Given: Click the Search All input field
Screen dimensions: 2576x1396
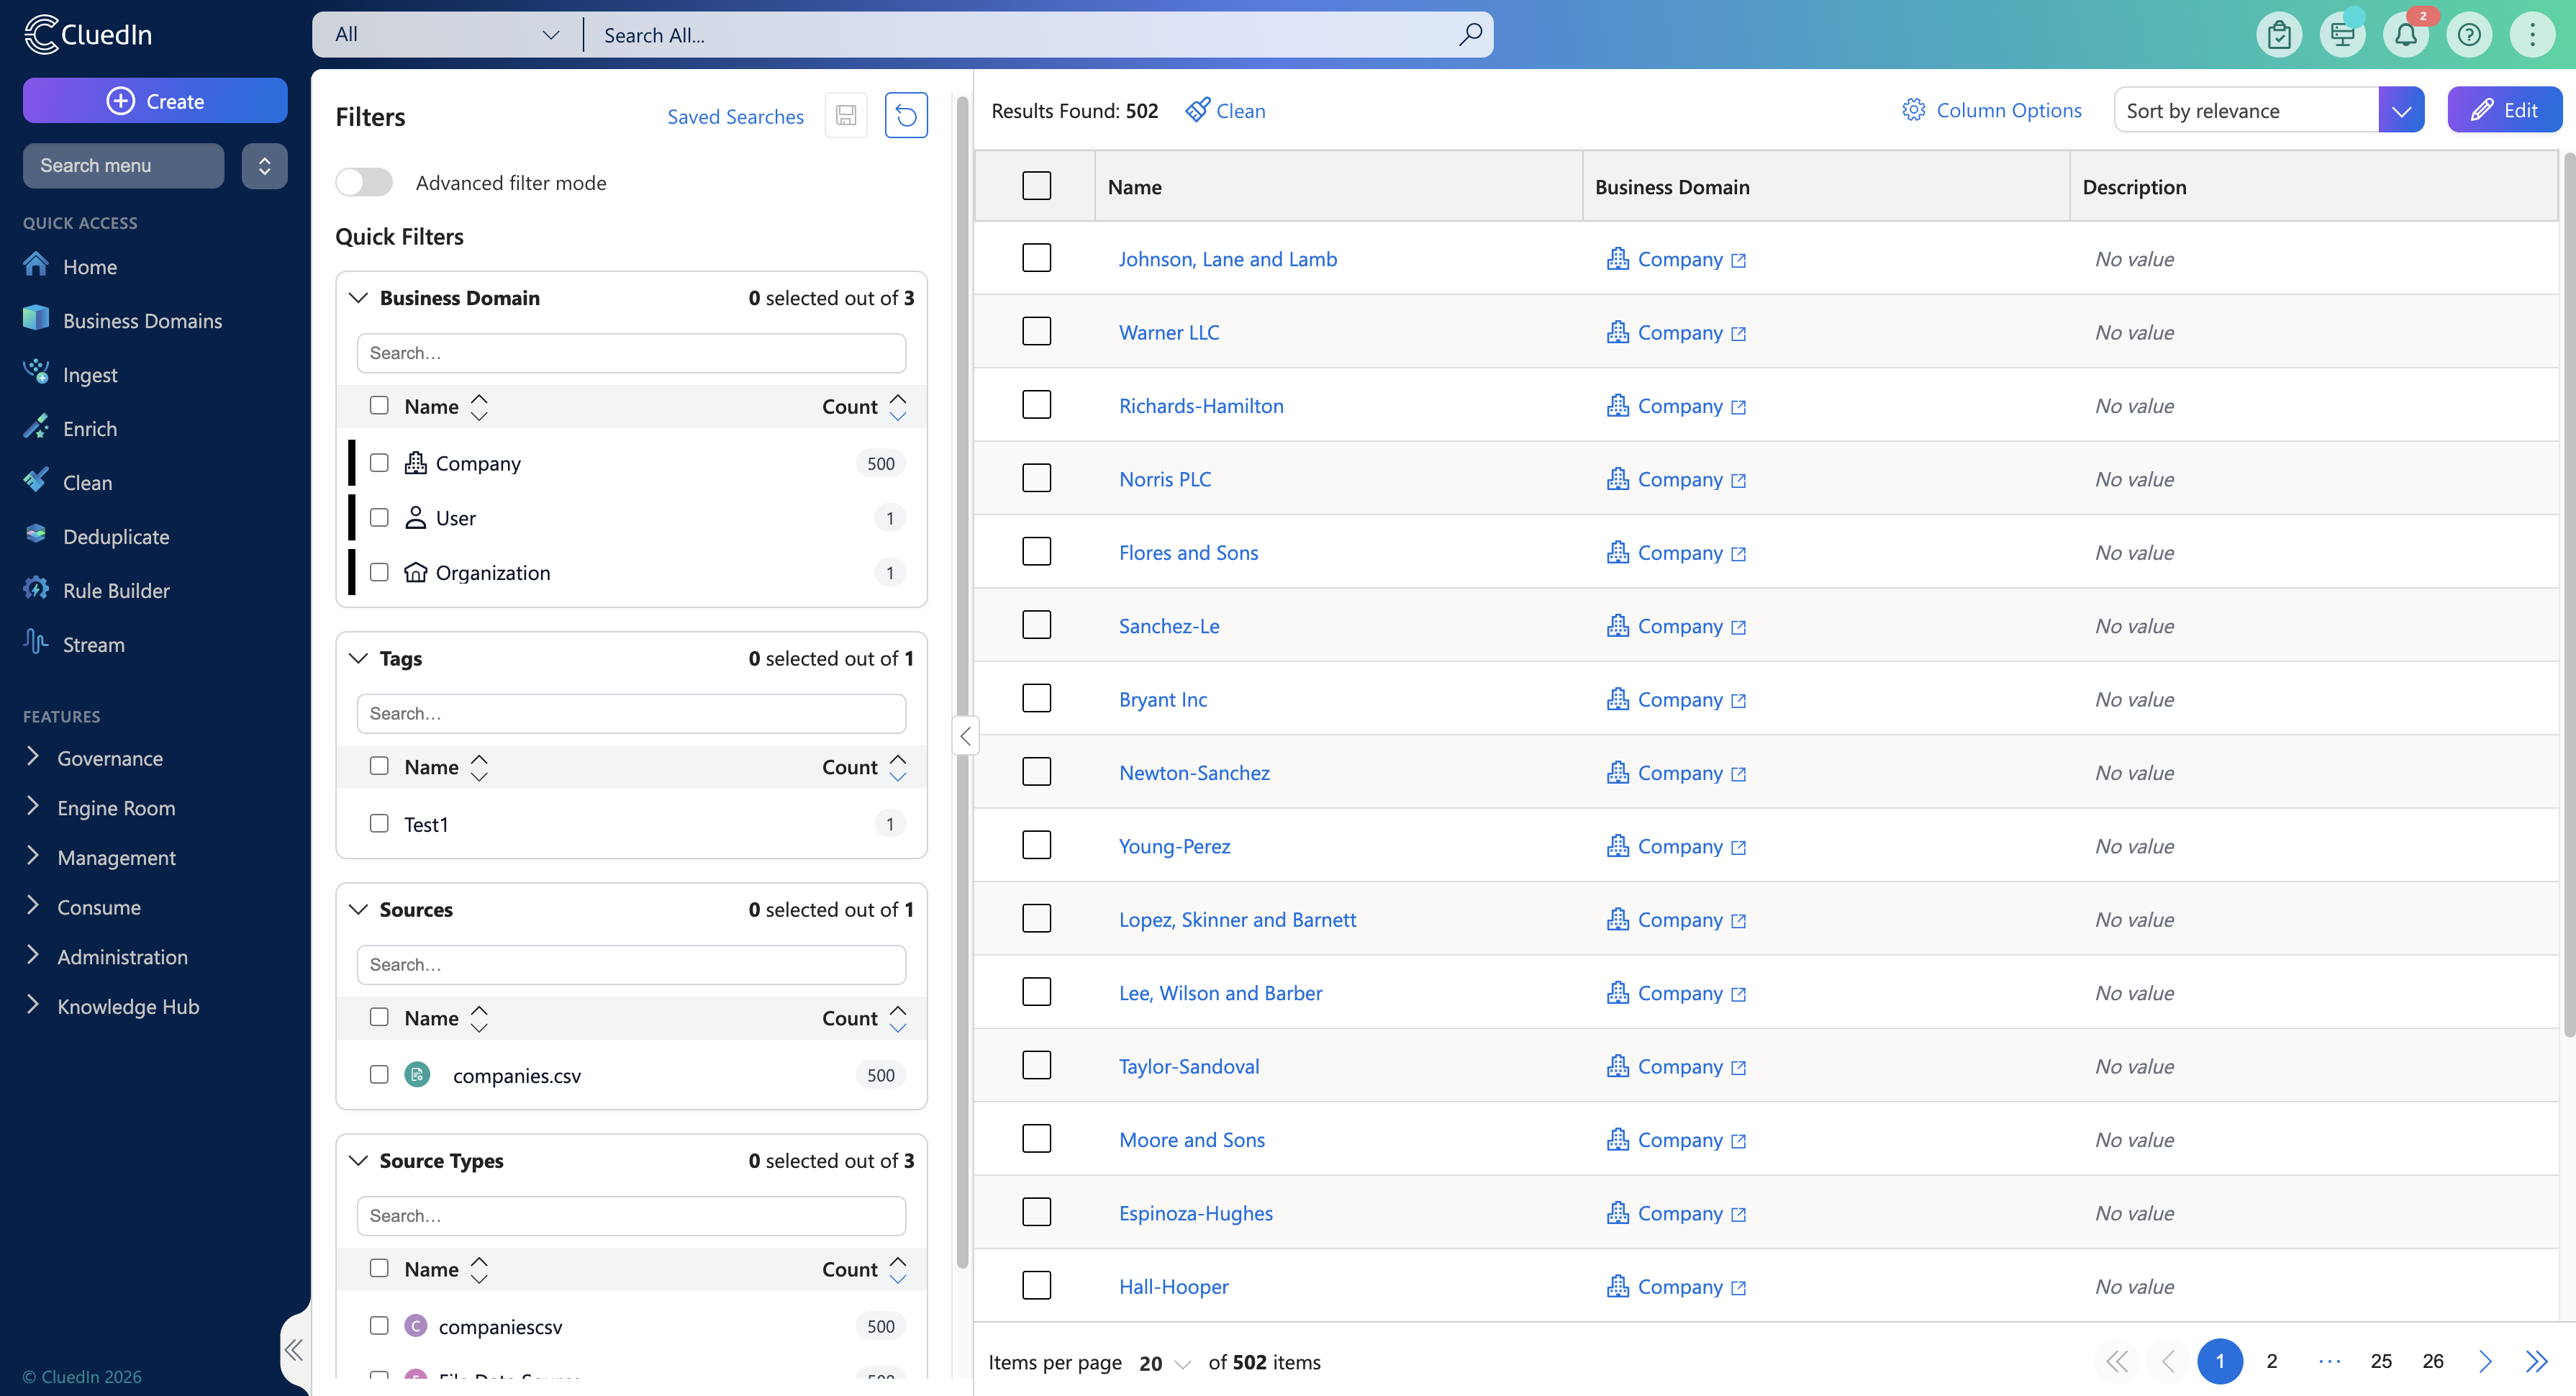Looking at the screenshot, I should point(1025,35).
